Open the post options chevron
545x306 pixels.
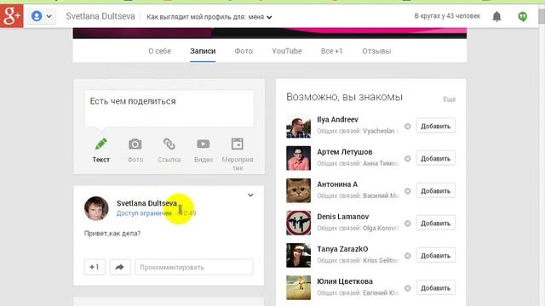pos(250,195)
